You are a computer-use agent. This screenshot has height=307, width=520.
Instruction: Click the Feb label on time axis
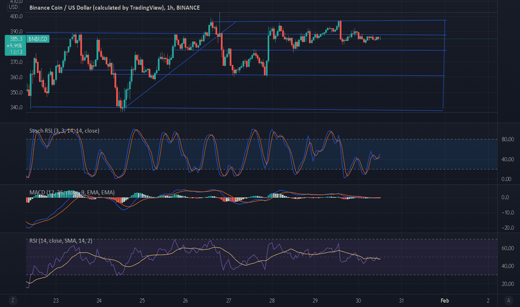click(x=445, y=301)
